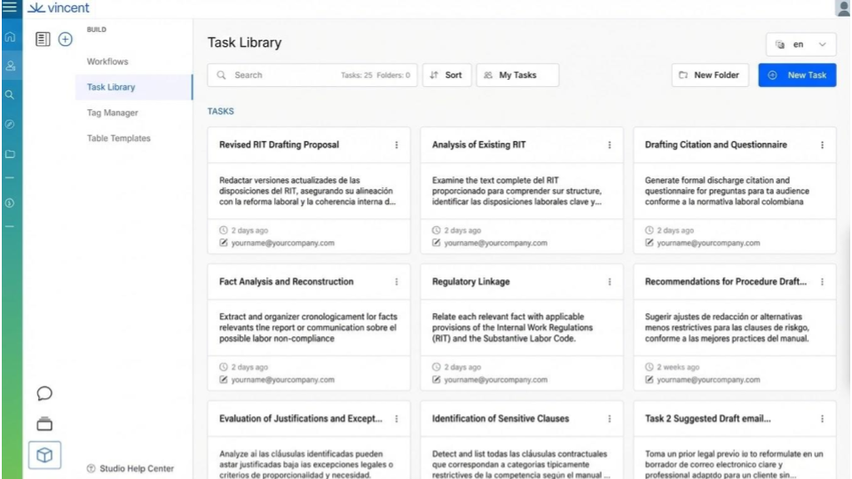Toggle the My Tasks filter
This screenshot has height=479, width=852.
pos(517,75)
